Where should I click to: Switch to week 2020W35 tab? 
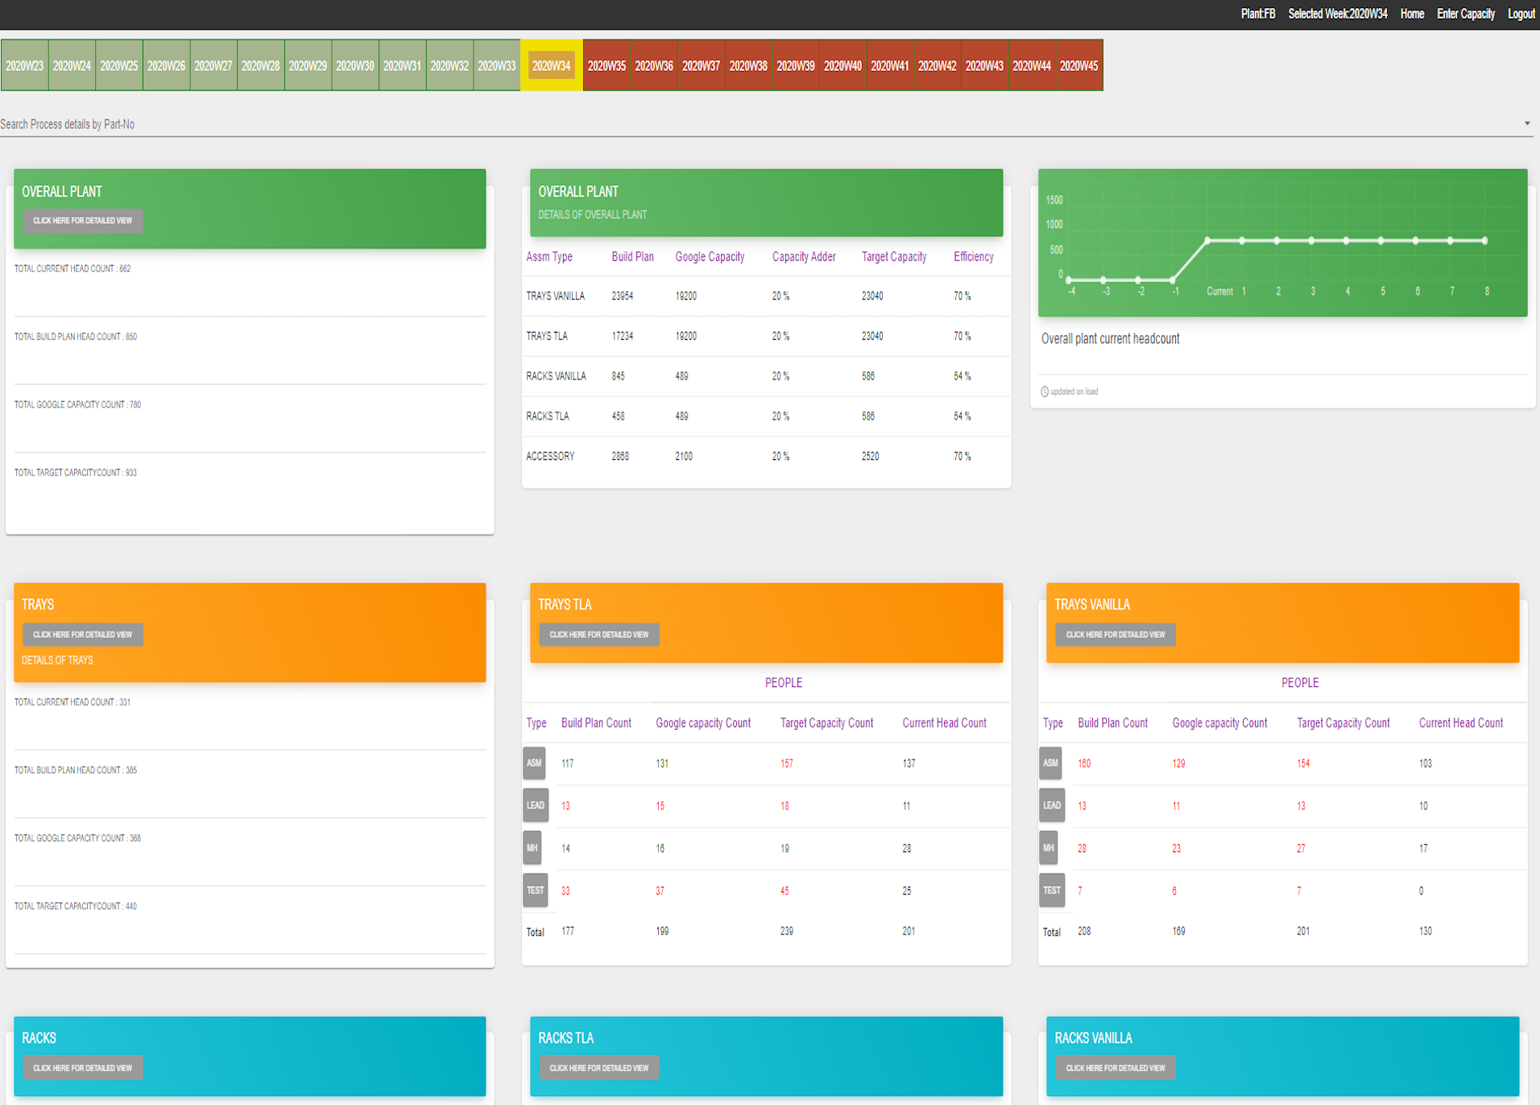pyautogui.click(x=606, y=66)
